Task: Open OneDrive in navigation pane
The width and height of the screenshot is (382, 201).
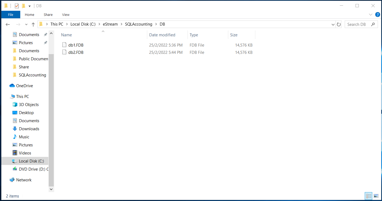Action: click(x=24, y=86)
